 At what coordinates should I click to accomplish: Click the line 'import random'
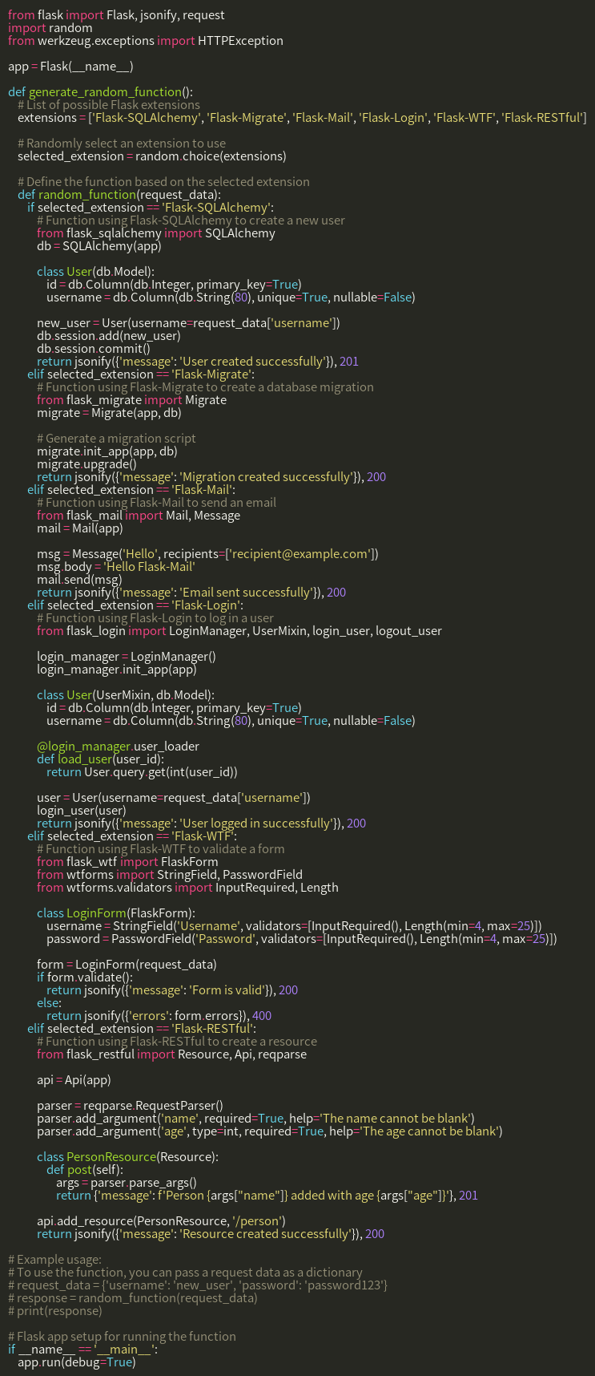50,26
